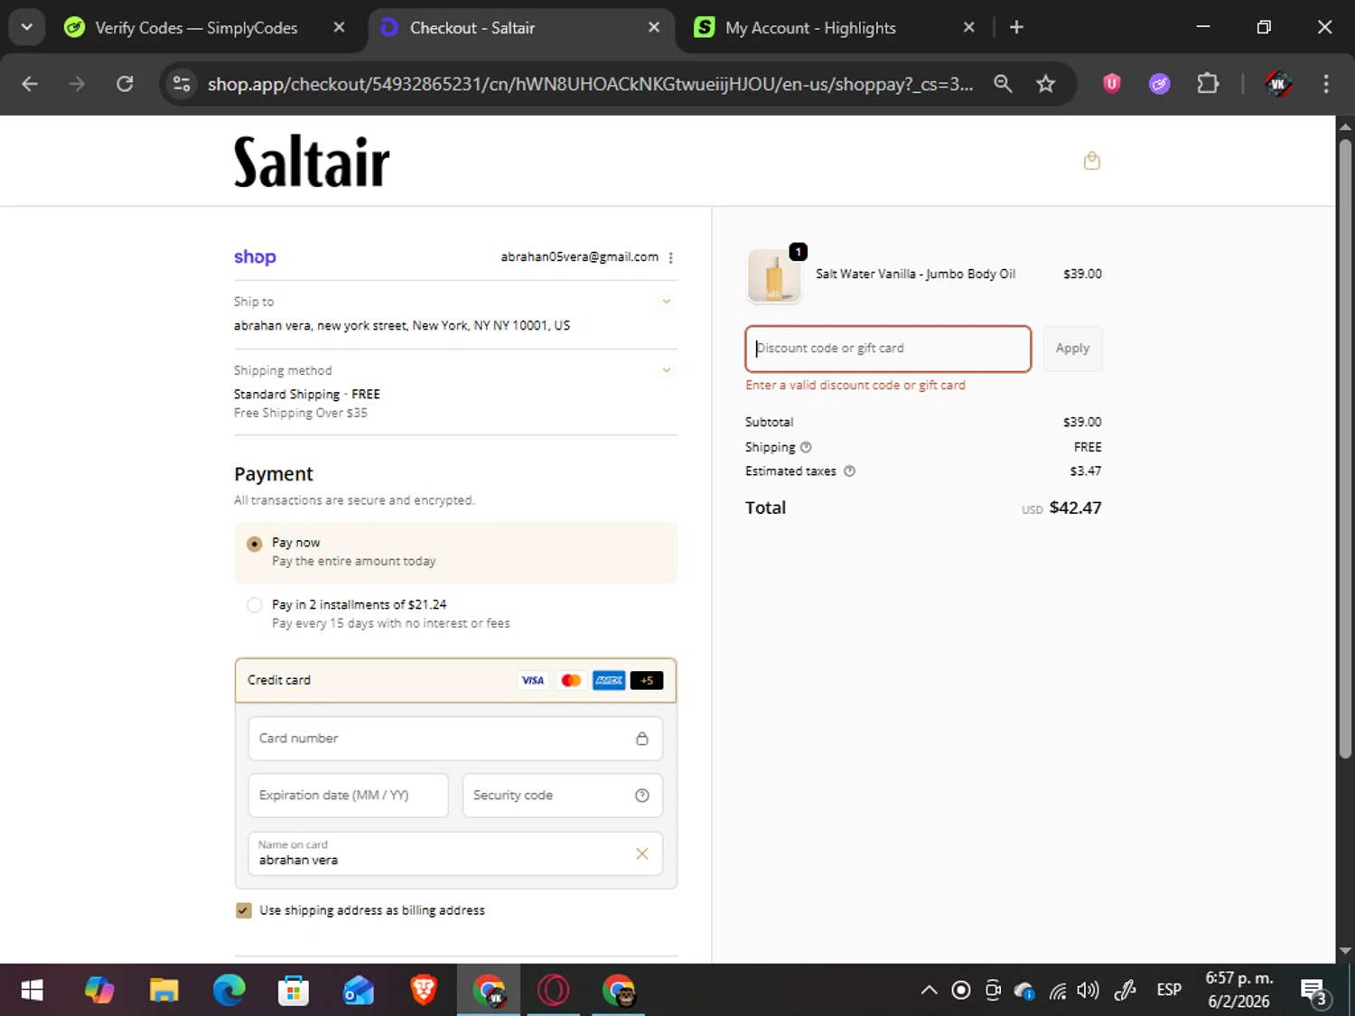Viewport: 1355px width, 1016px height.
Task: Clear the Name on card field
Action: (x=641, y=853)
